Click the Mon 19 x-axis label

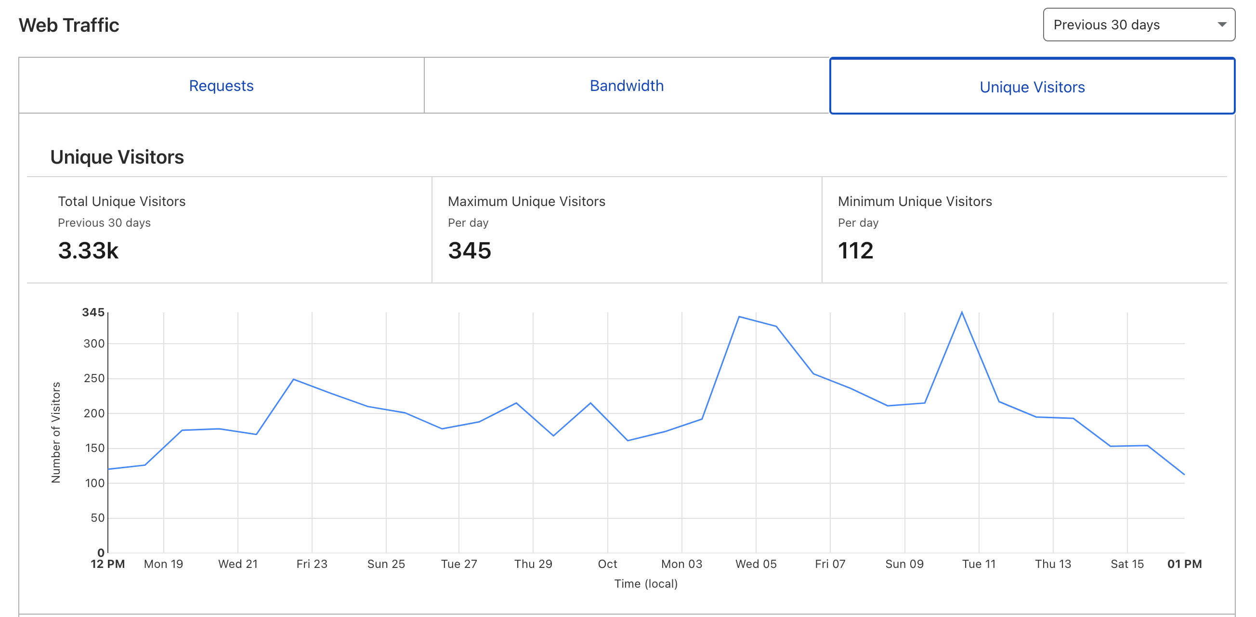click(x=163, y=564)
